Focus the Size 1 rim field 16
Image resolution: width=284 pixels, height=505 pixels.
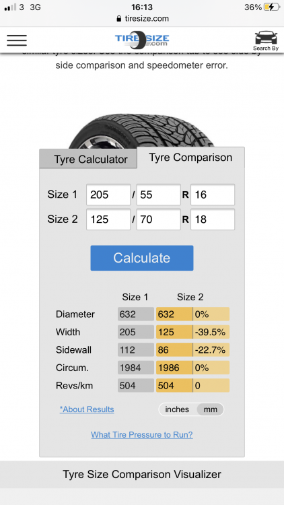tap(213, 195)
